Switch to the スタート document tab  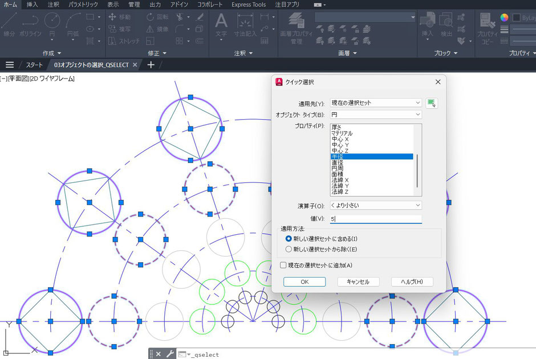point(34,64)
